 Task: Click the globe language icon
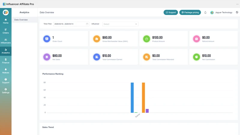click(x=237, y=12)
